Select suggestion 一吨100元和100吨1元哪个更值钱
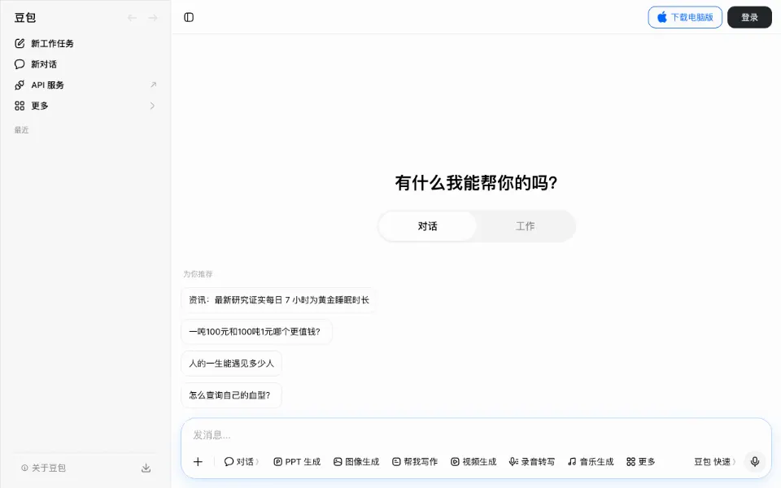 click(256, 332)
